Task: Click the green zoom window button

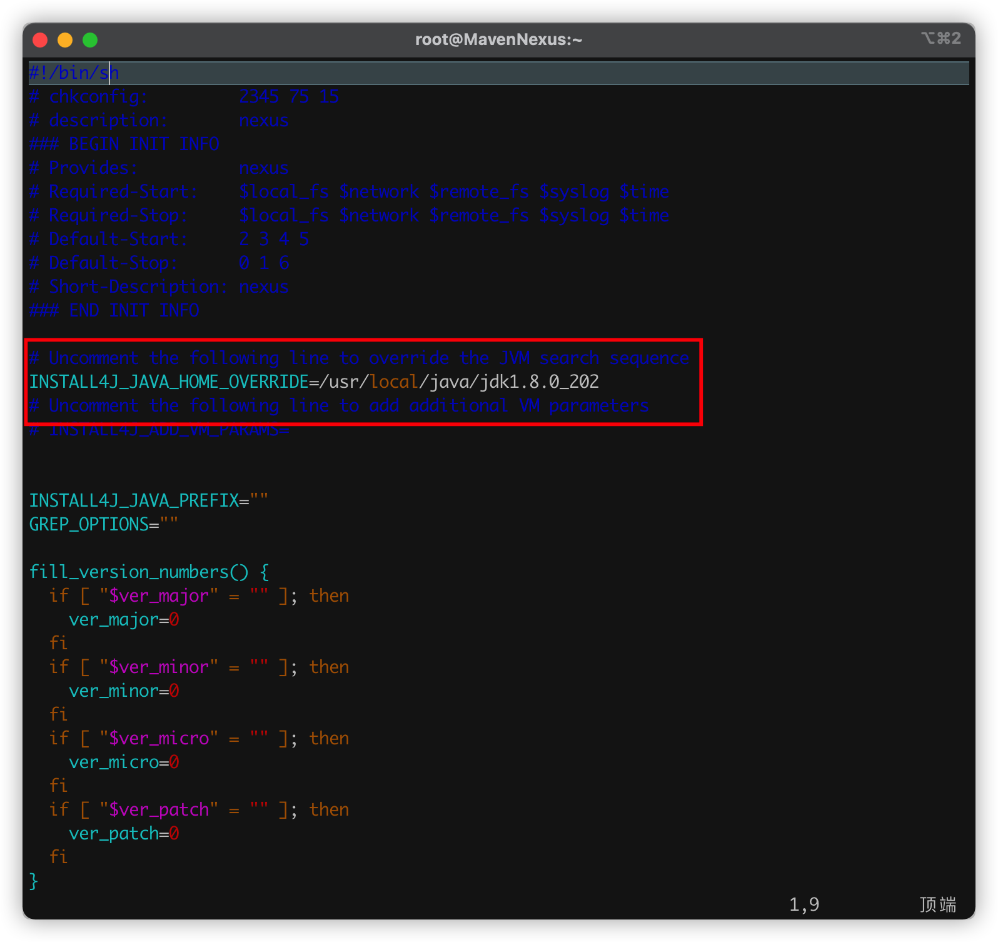Action: (90, 40)
